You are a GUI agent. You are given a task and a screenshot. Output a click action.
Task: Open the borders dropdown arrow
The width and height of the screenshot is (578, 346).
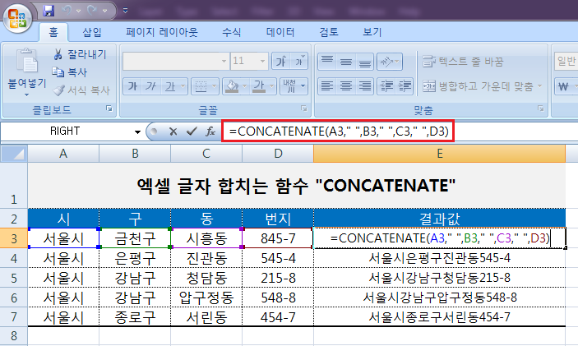point(215,86)
